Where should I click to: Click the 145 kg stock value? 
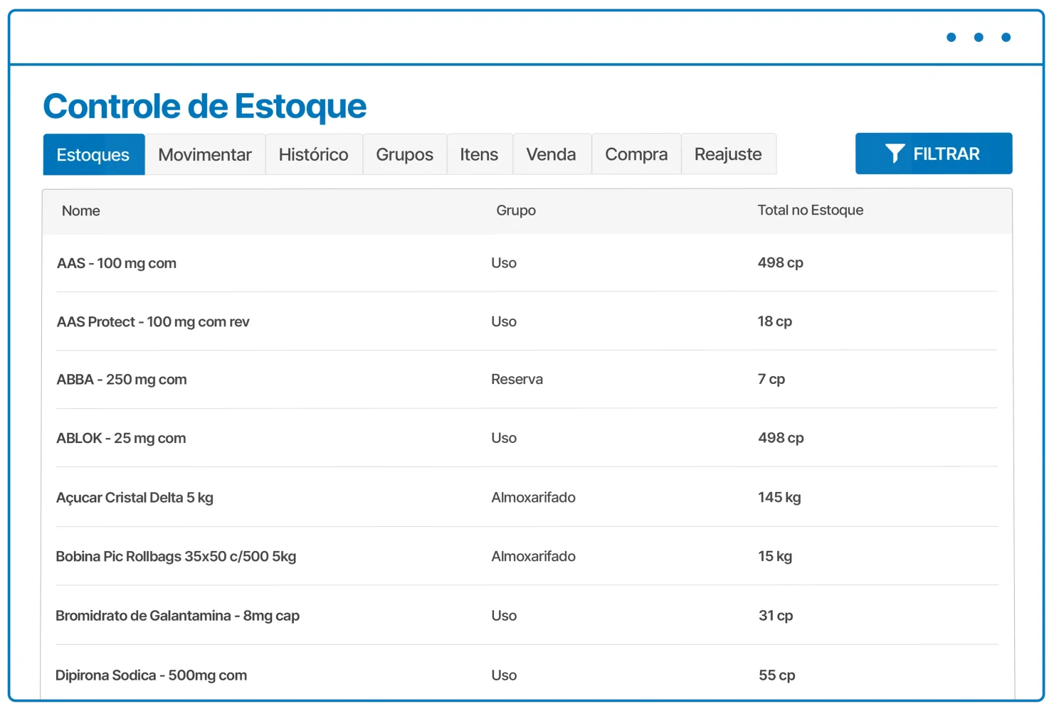[x=779, y=497]
